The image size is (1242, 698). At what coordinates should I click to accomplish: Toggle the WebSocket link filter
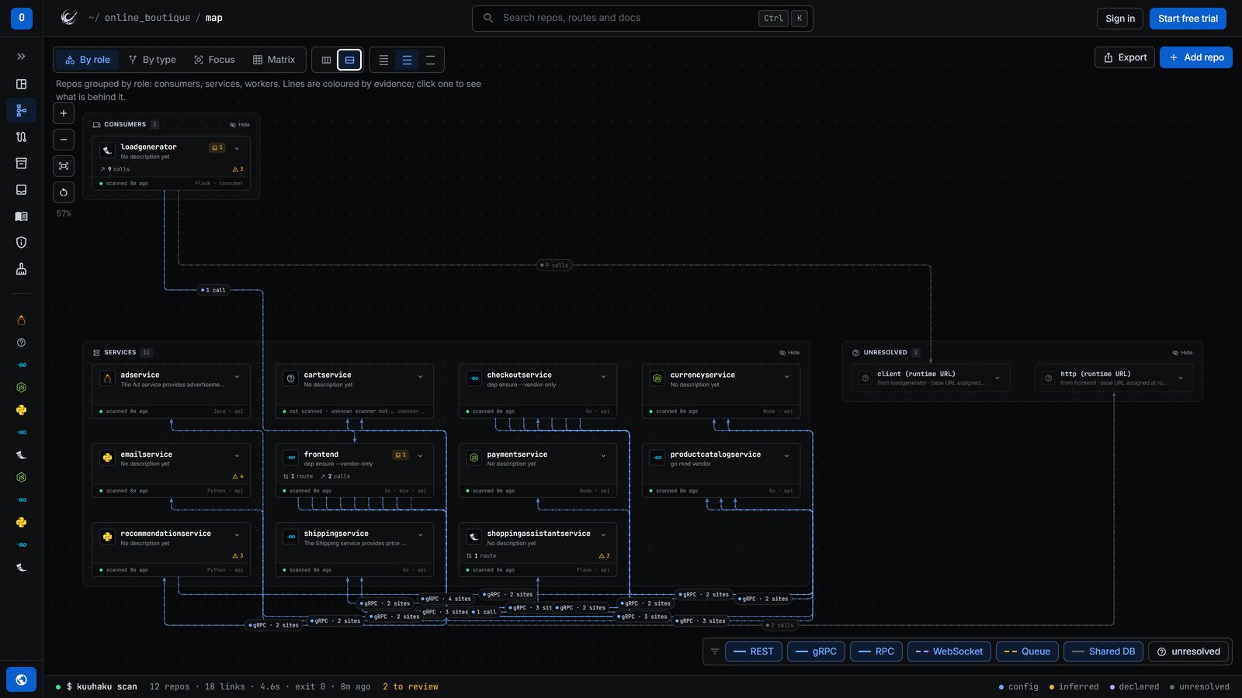[949, 651]
